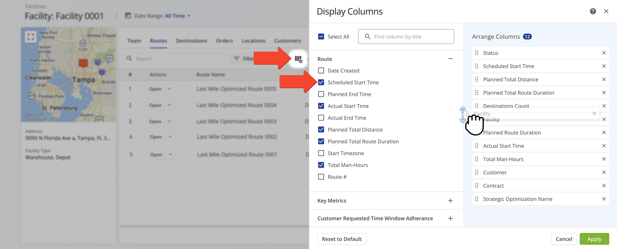Expand Customer Requested Time Window Adherance
617x249 pixels.
click(450, 219)
